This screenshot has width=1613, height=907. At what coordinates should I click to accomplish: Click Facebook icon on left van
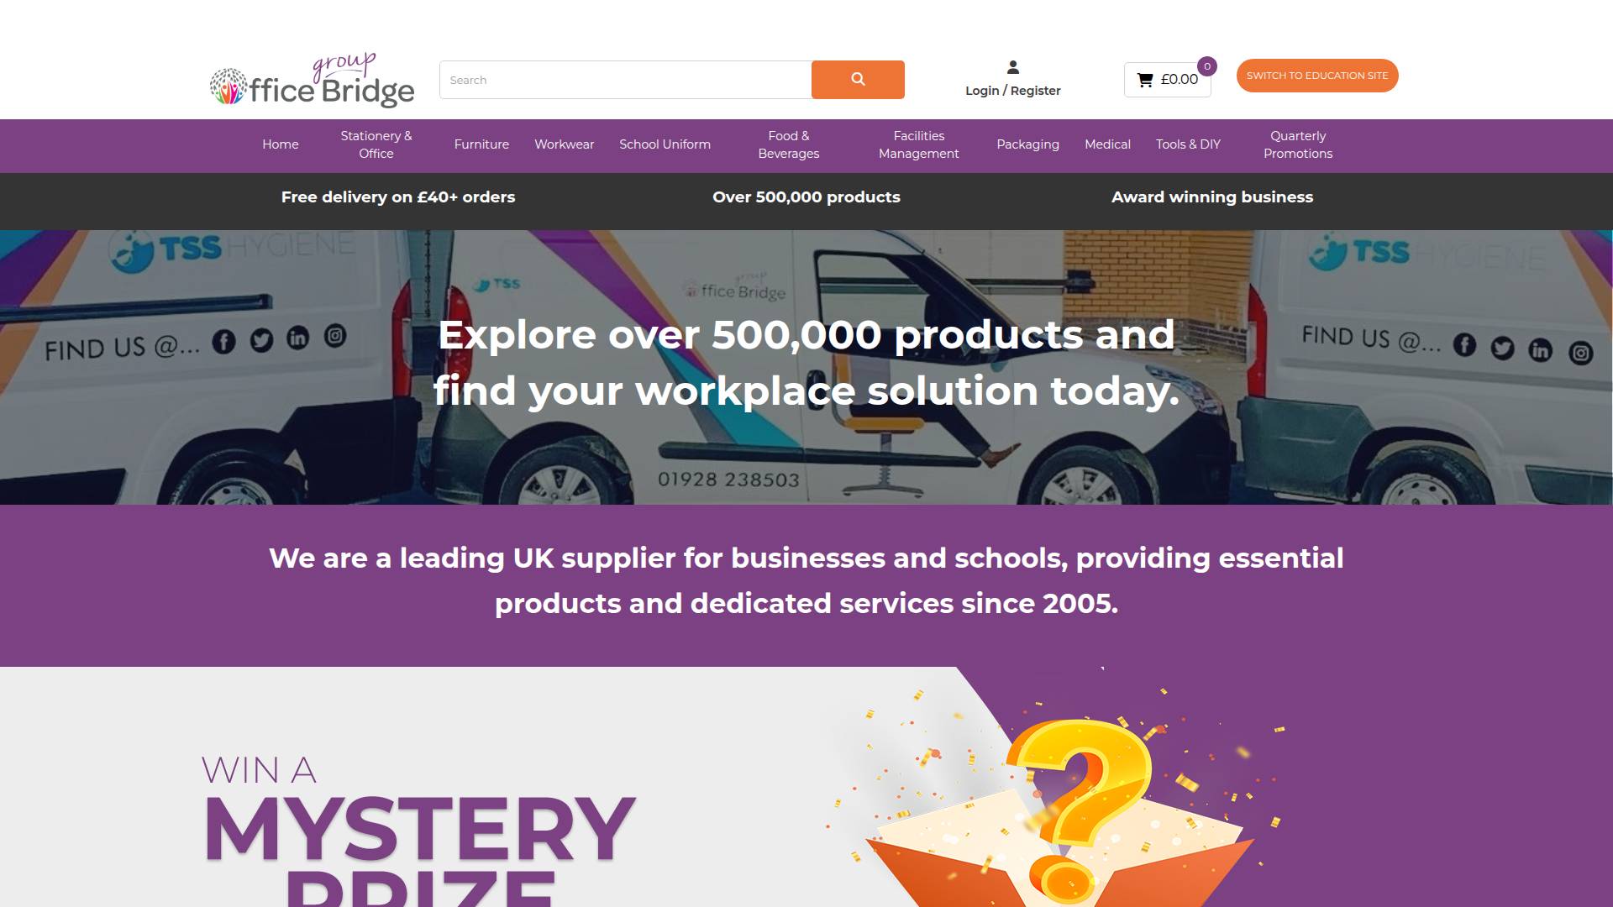pos(223,342)
